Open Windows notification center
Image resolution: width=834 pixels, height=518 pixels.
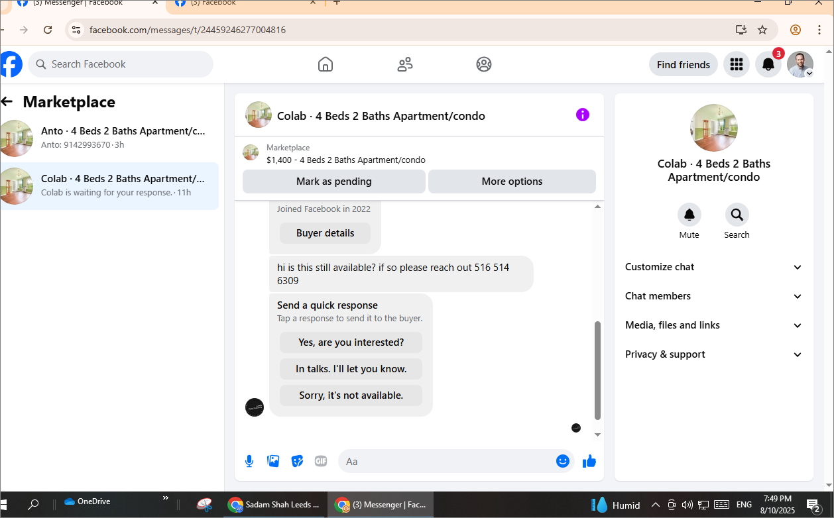point(814,506)
